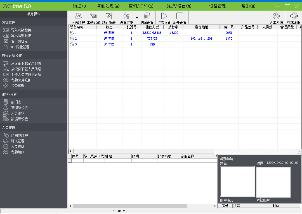302x214 pixels.
Task: Click refresh icon of device 2
Action: click(x=72, y=39)
